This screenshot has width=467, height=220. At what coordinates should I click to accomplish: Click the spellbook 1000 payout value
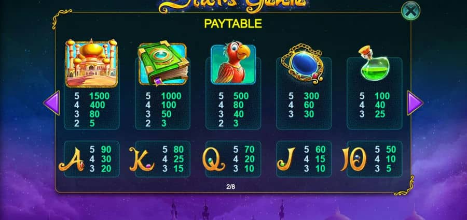[171, 96]
